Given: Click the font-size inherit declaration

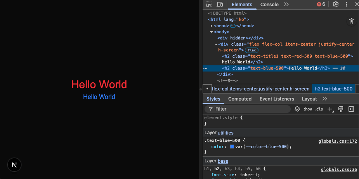Looking at the screenshot, I should 235,175.
